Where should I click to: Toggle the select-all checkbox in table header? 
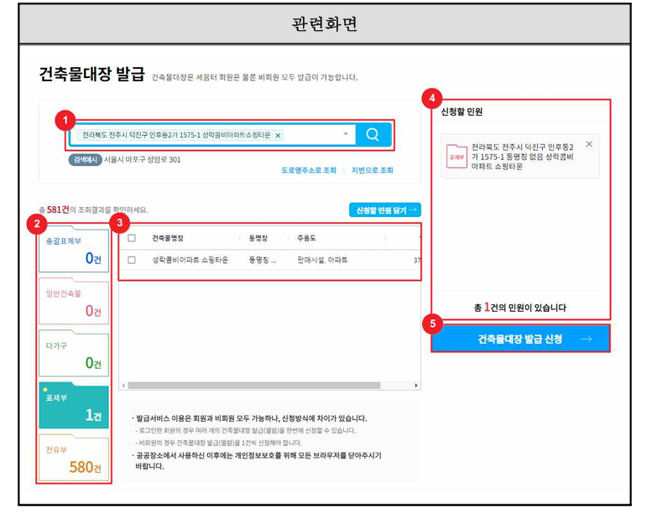tap(132, 238)
